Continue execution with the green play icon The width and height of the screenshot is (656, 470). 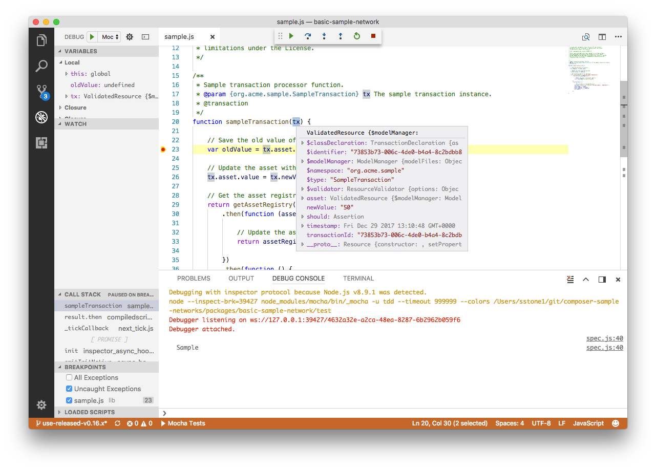pyautogui.click(x=291, y=36)
